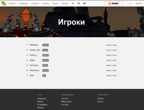
Task: Open the Правила menu item
Action: click(x=24, y=4)
